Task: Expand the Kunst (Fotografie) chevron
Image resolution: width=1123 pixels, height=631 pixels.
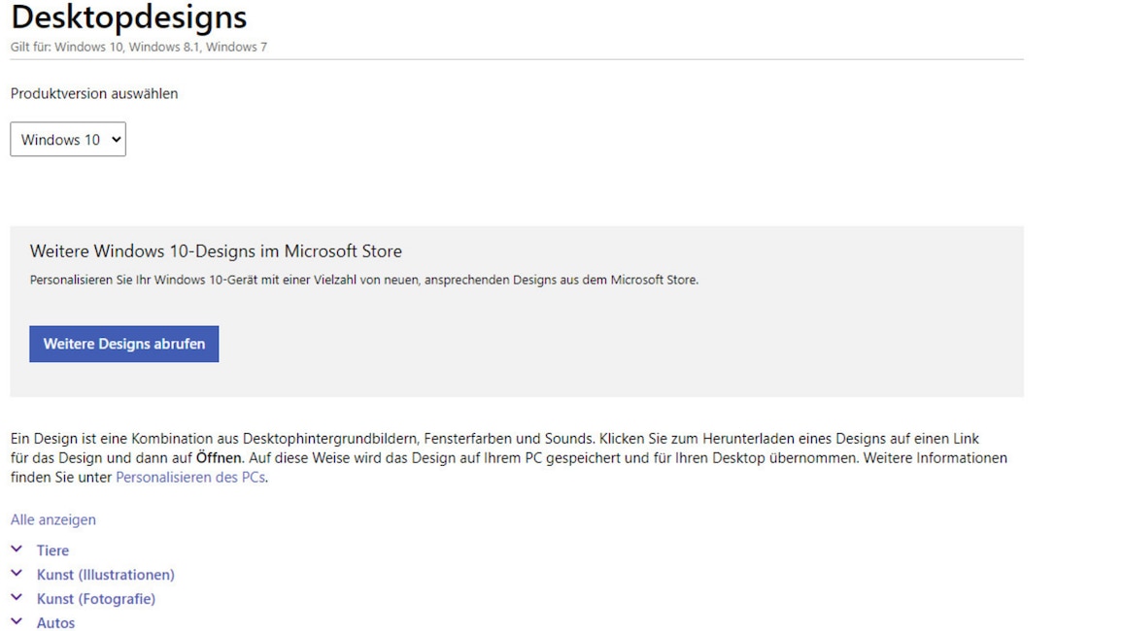Action: [x=17, y=597]
